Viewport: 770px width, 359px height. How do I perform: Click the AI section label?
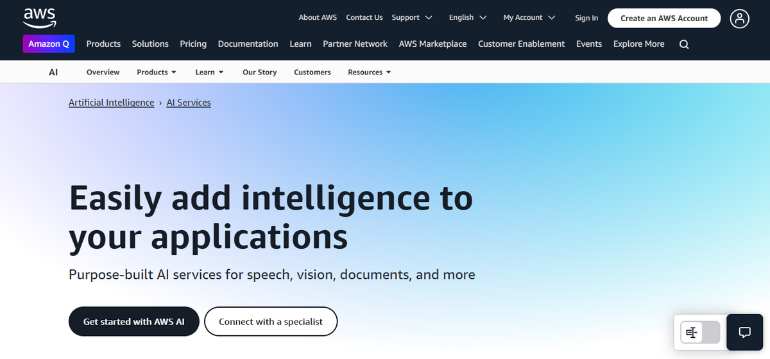[53, 72]
